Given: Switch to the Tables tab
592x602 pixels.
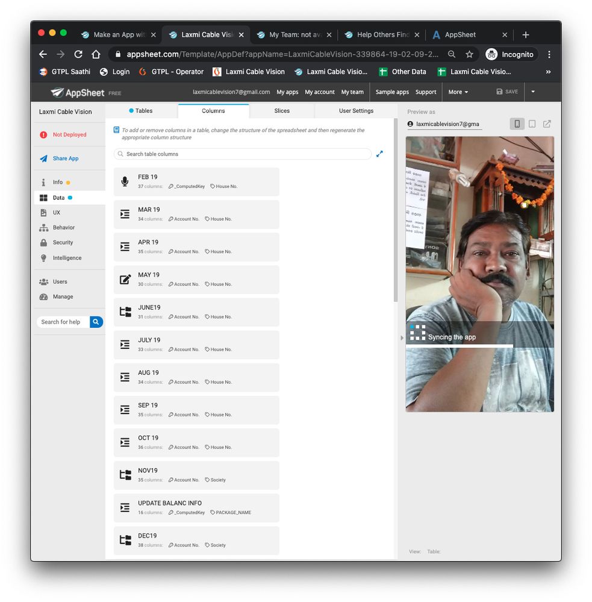Looking at the screenshot, I should 141,110.
